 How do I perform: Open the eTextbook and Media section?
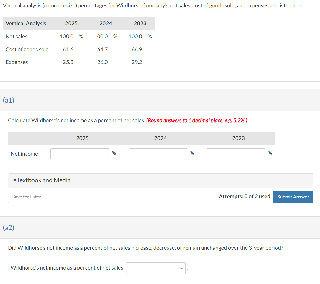coord(42,180)
